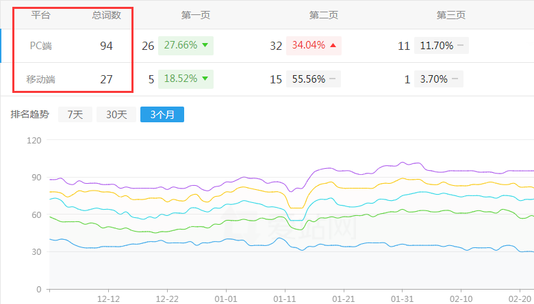Click the 第二页 column header
Image resolution: width=534 pixels, height=304 pixels.
click(323, 14)
